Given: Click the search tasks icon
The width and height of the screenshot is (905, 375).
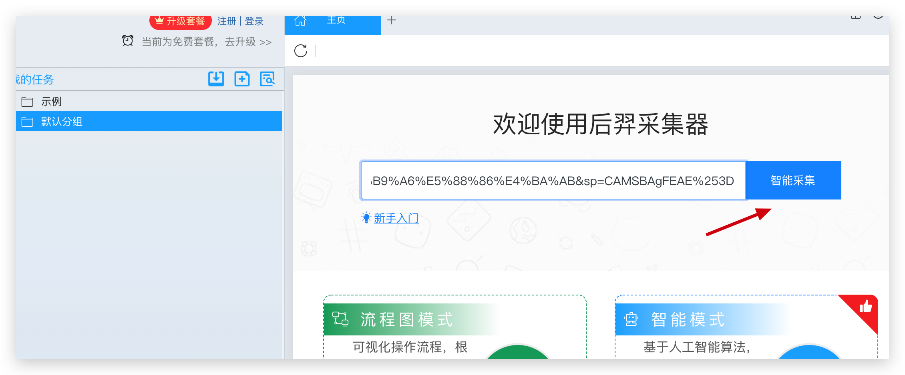Looking at the screenshot, I should coord(267,79).
